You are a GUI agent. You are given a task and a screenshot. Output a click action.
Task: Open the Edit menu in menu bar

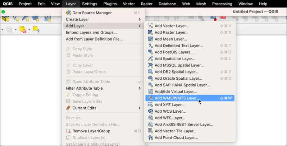coord(41,4)
